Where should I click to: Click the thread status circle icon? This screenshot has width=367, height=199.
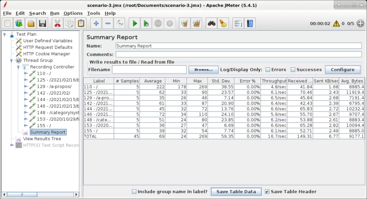(x=361, y=23)
